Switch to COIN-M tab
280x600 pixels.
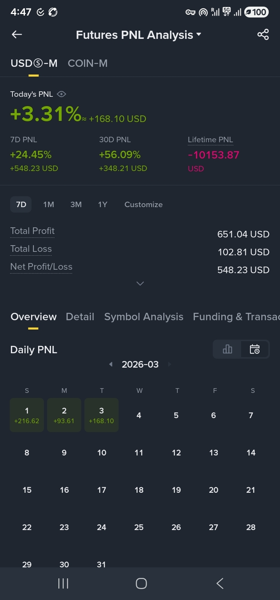point(87,63)
